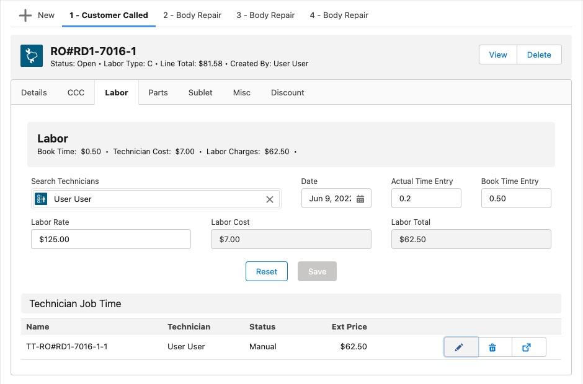This screenshot has height=384, width=583.
Task: Click the repair order stethoscope icon
Action: (x=32, y=56)
